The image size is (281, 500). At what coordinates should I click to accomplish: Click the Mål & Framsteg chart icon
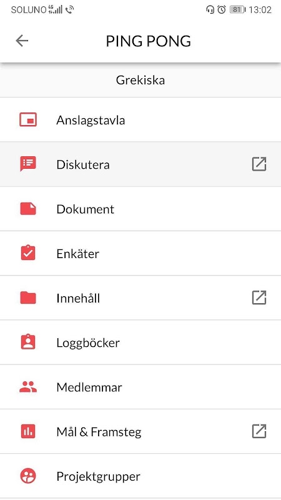pyautogui.click(x=28, y=431)
